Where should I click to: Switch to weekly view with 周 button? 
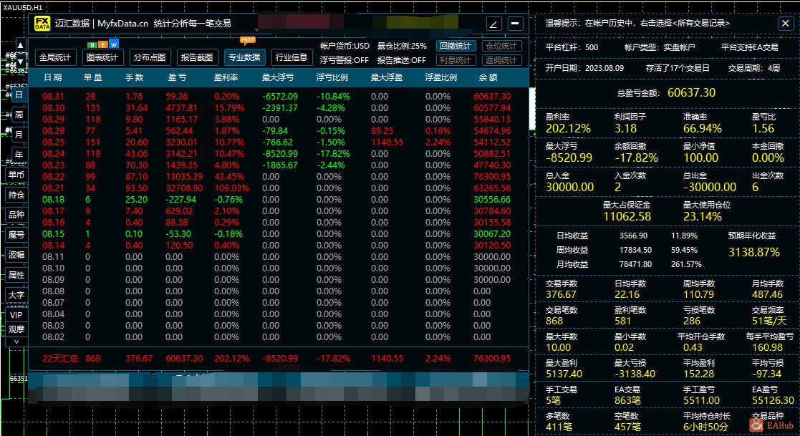pyautogui.click(x=19, y=115)
